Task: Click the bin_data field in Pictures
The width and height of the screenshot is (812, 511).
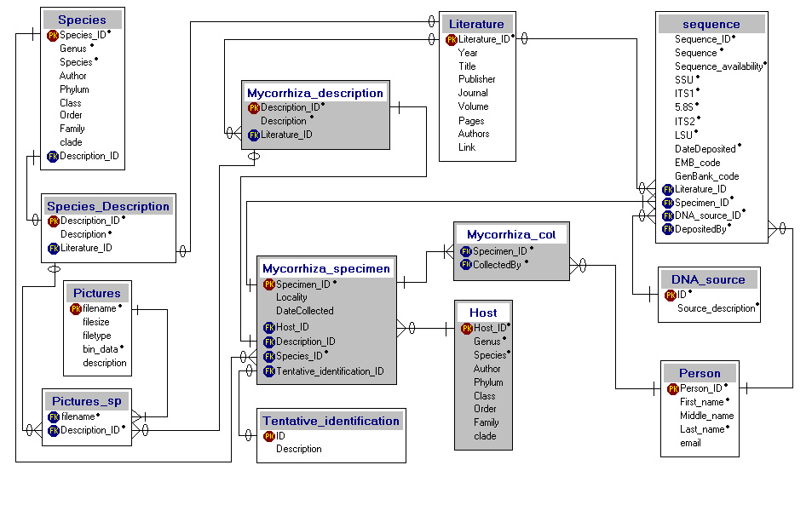Action: coord(101,349)
